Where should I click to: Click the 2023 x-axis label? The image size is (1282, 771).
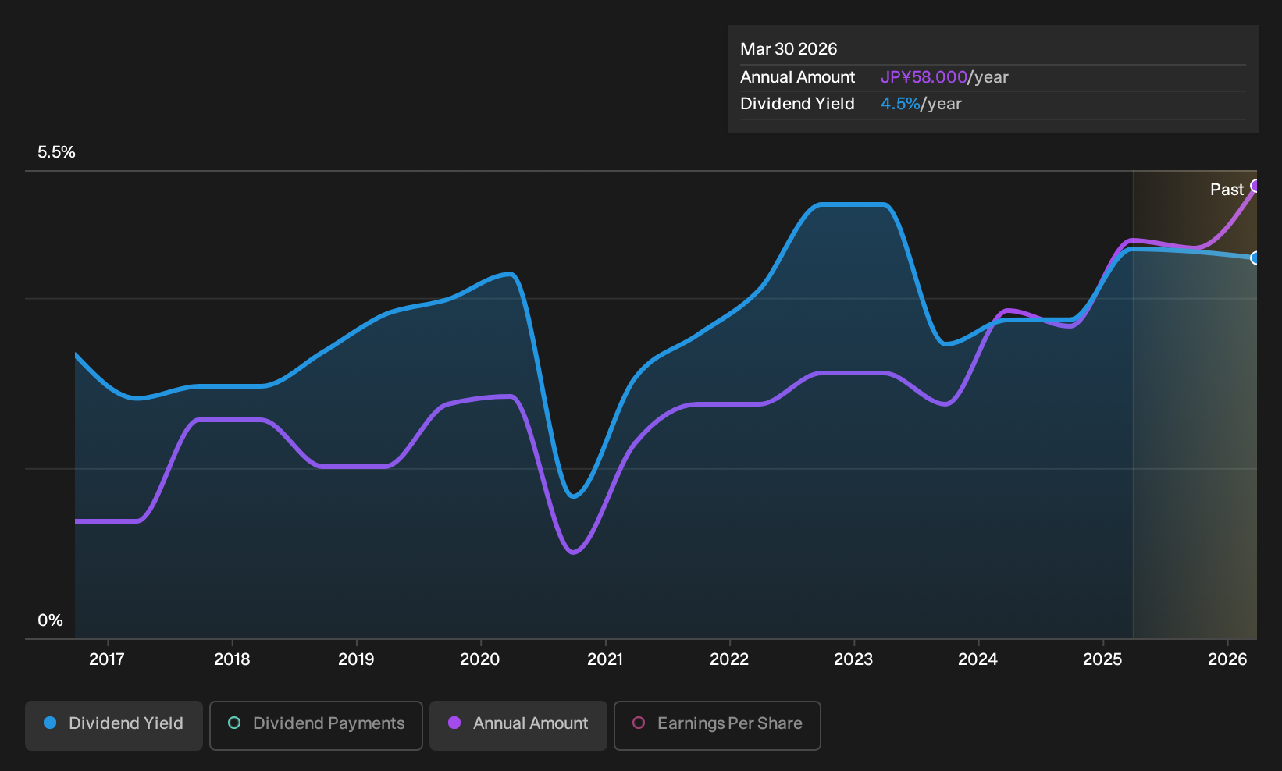coord(853,659)
